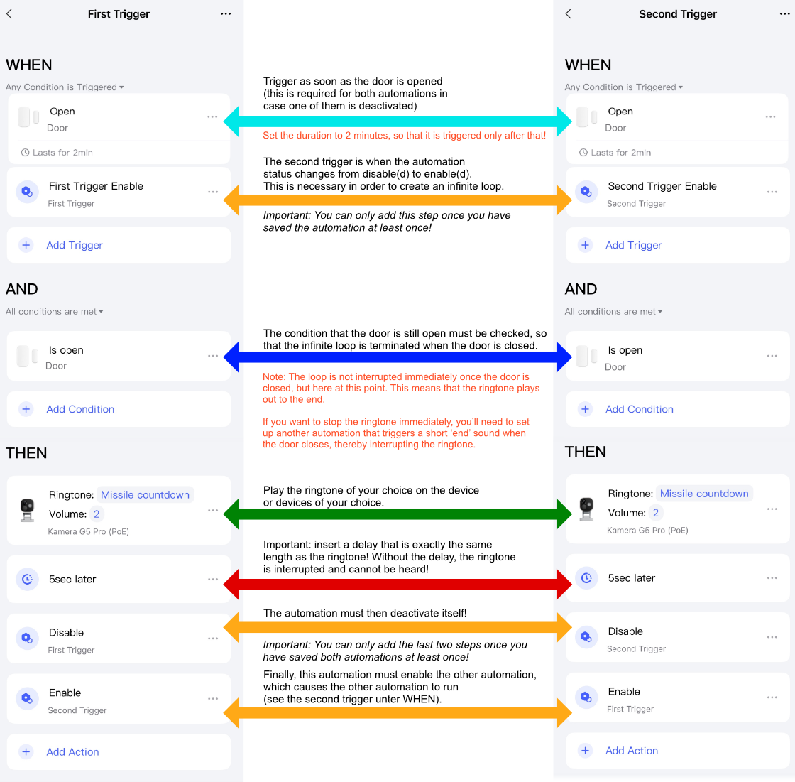Expand First Trigger's 'All conditions are met' dropdown
This screenshot has width=795, height=782.
pyautogui.click(x=55, y=311)
